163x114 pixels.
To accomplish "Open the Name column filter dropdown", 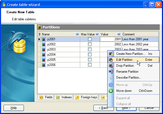I will 77,34.
